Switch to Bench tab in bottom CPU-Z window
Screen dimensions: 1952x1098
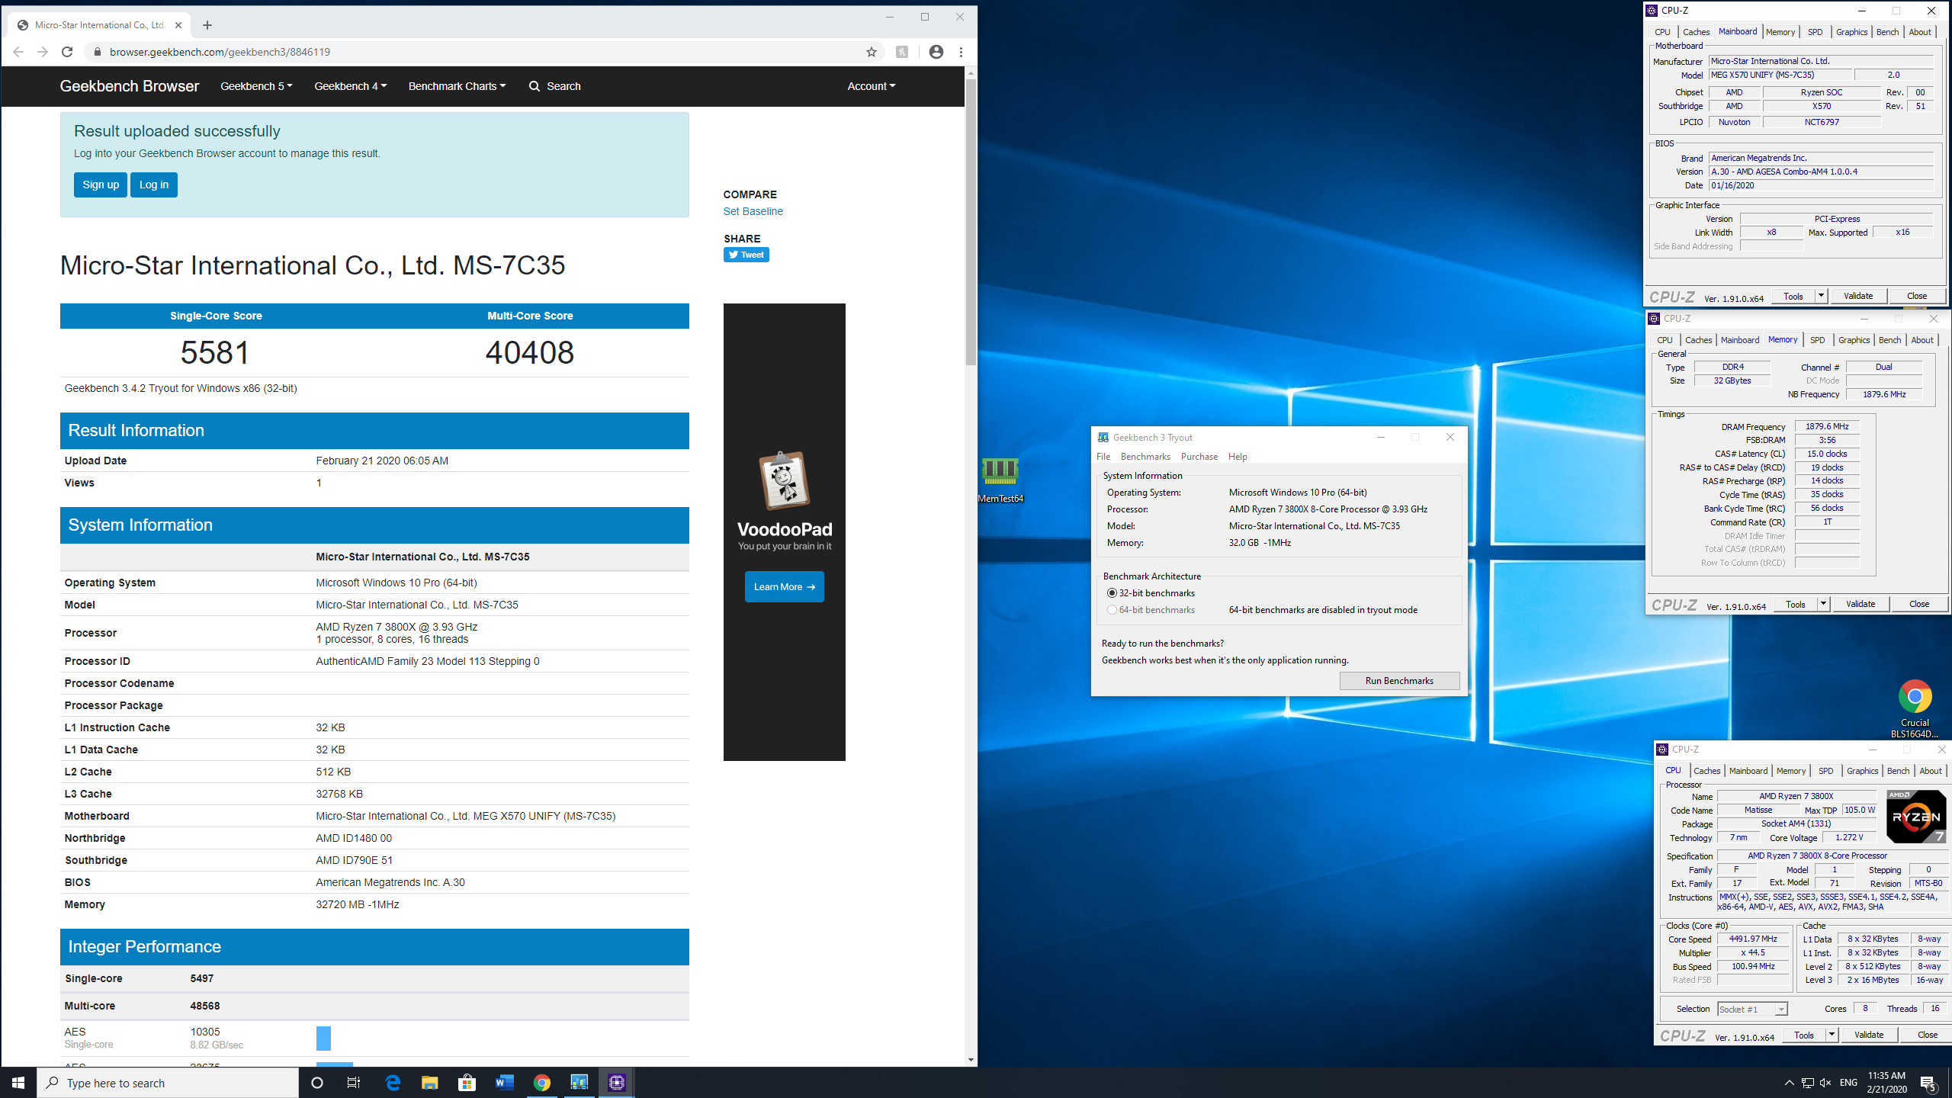1898,771
